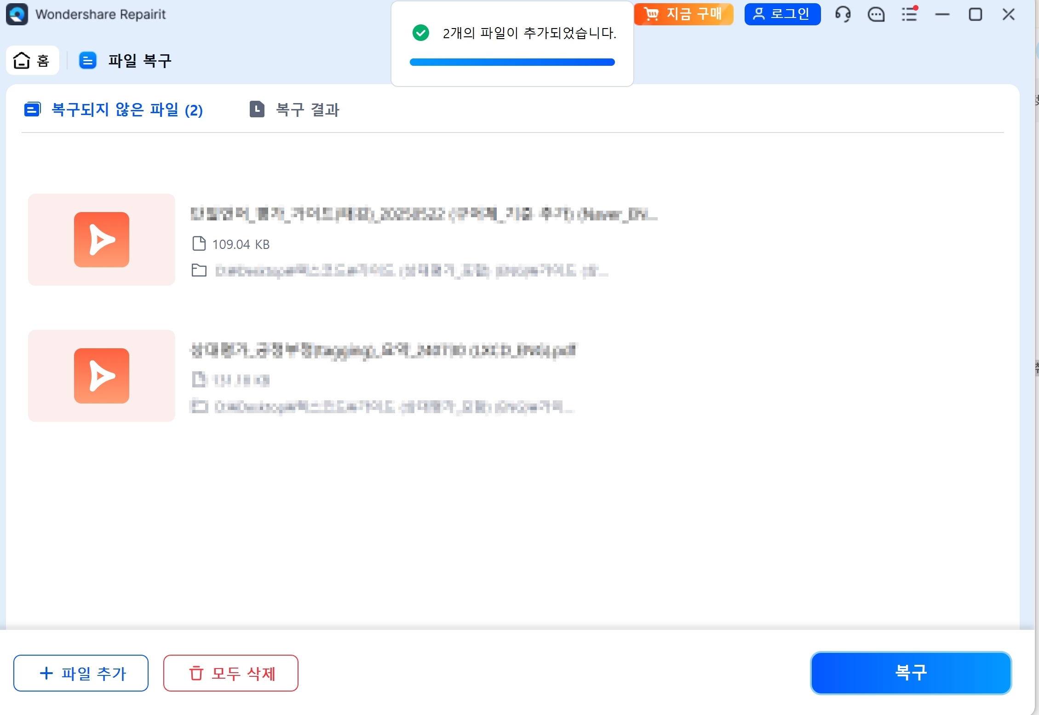Click the blue progress bar in the notification
Viewport: 1039px width, 715px height.
[512, 62]
